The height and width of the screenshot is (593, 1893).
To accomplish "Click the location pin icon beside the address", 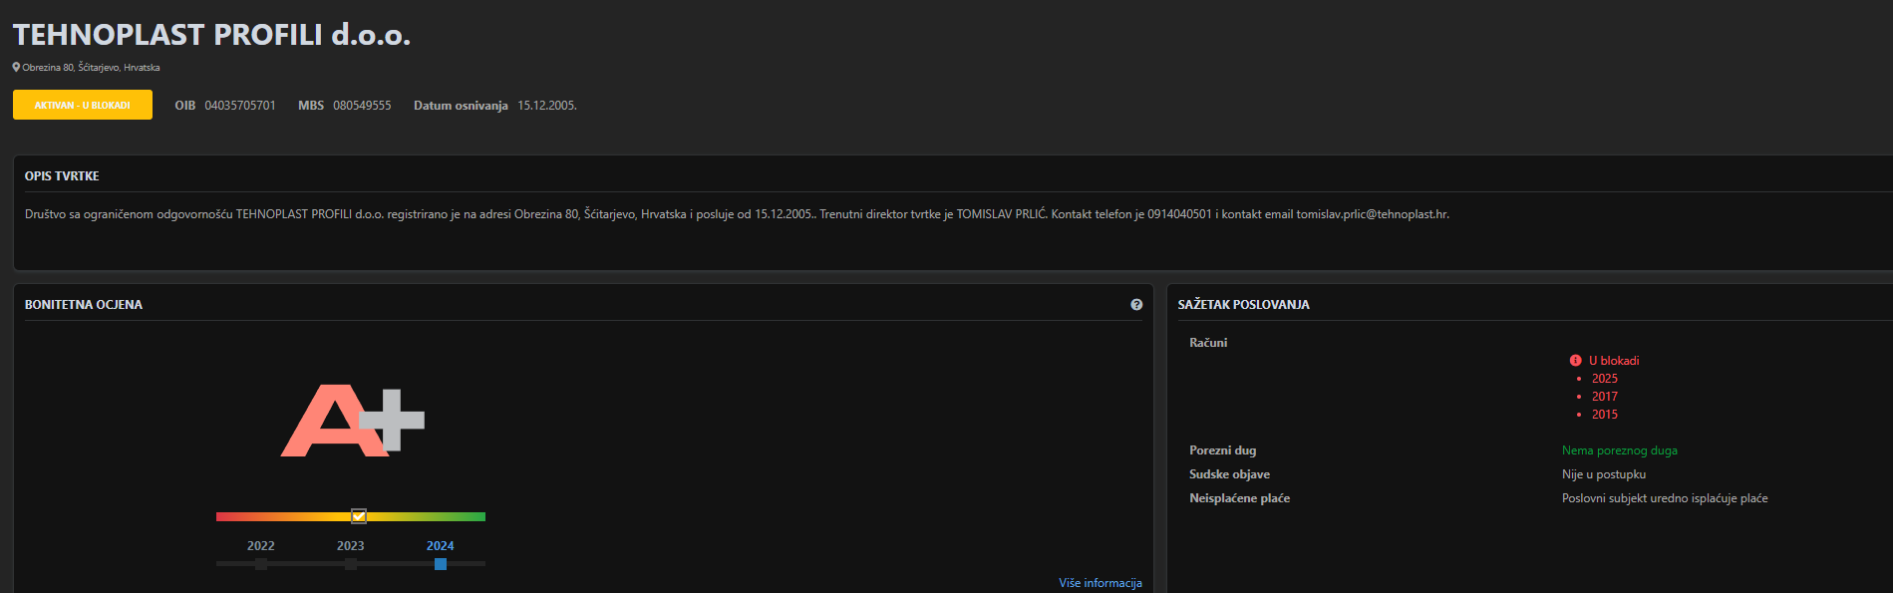I will click(x=16, y=67).
